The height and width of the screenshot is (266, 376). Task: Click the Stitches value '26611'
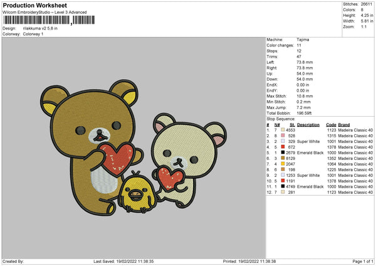click(x=367, y=4)
